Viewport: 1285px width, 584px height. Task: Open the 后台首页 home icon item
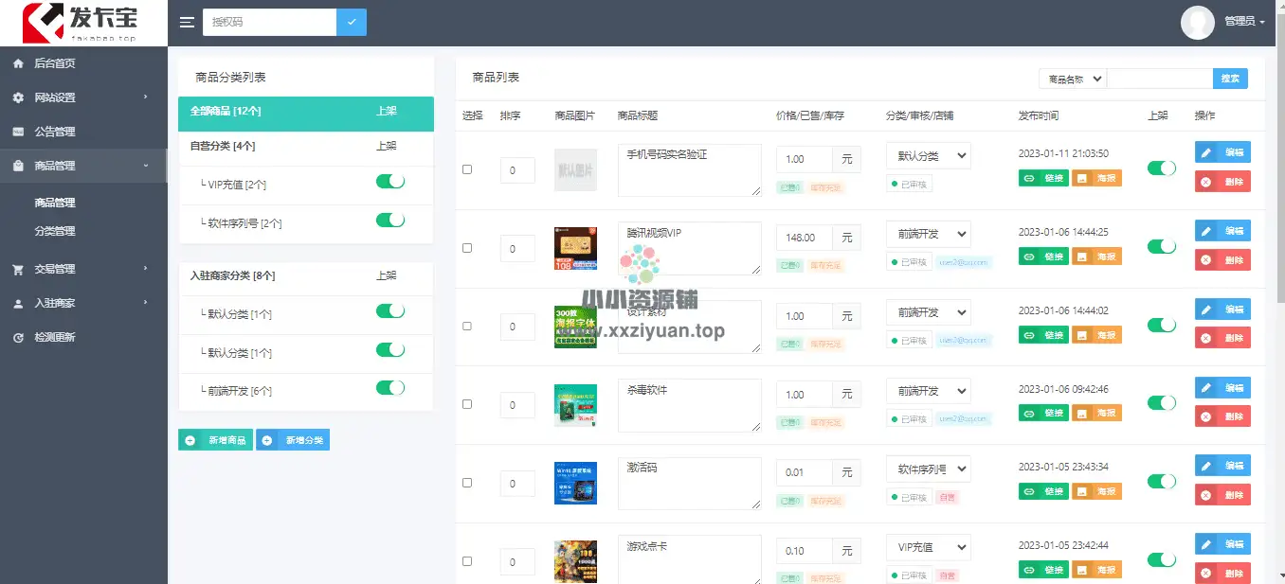(x=54, y=63)
